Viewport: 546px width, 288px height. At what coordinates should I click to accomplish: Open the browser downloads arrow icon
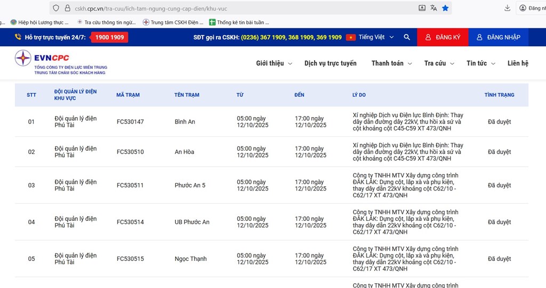pos(507,8)
